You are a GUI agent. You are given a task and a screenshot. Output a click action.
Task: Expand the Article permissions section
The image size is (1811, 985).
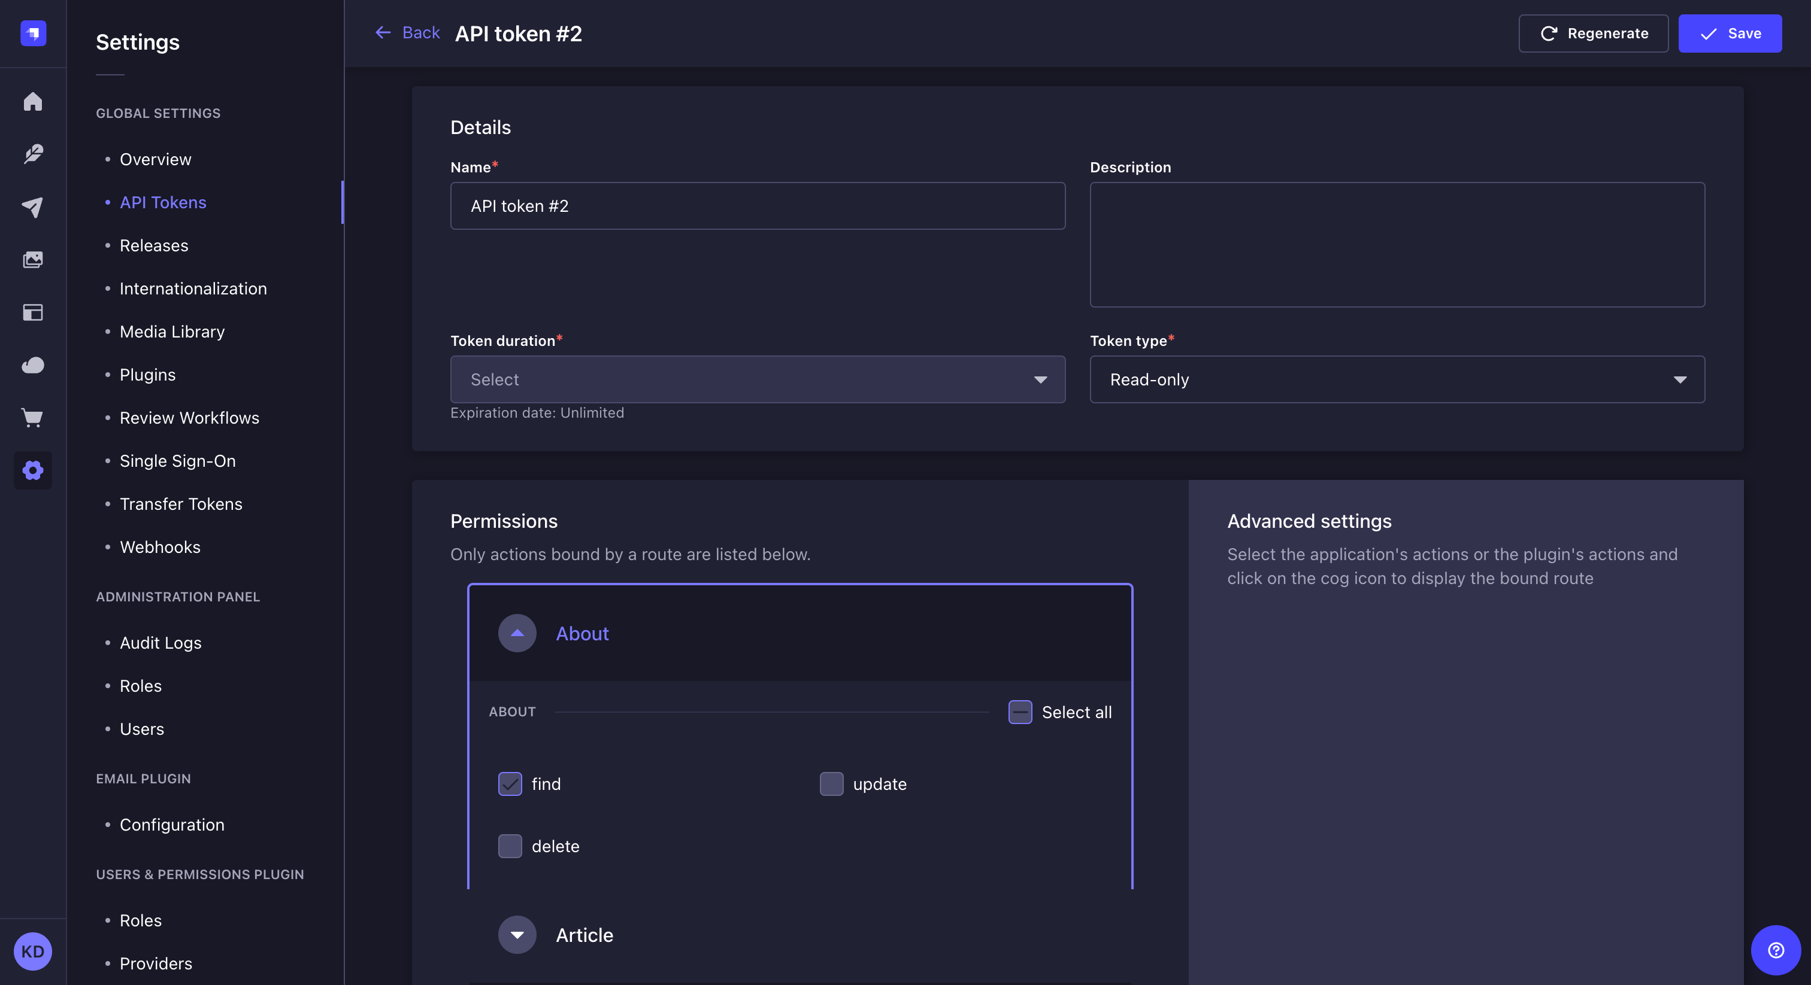pyautogui.click(x=517, y=935)
